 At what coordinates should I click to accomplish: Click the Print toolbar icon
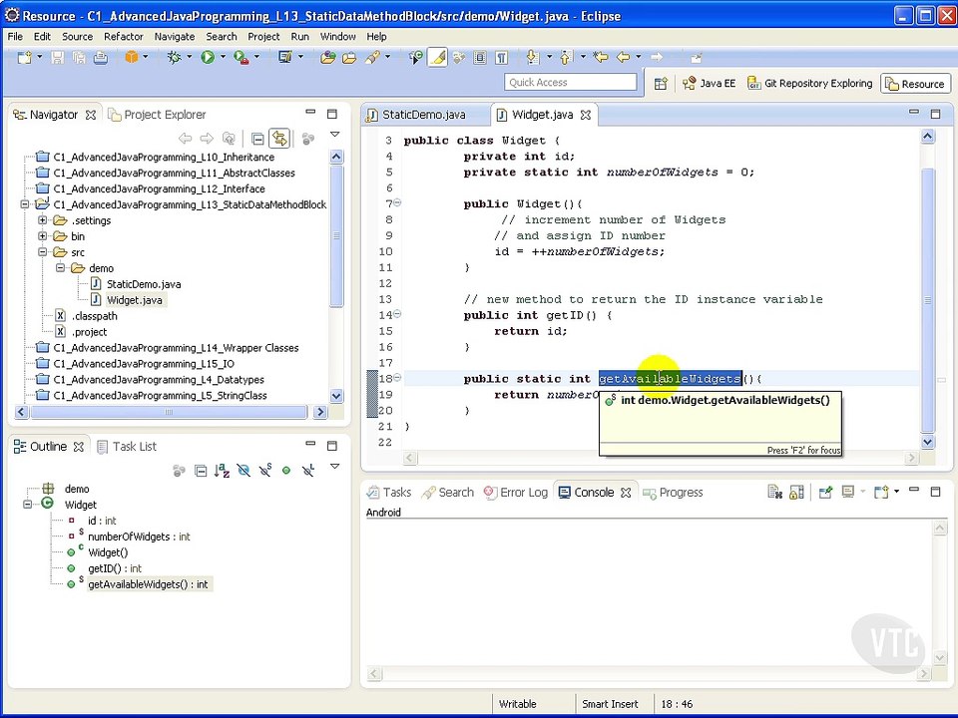(101, 58)
